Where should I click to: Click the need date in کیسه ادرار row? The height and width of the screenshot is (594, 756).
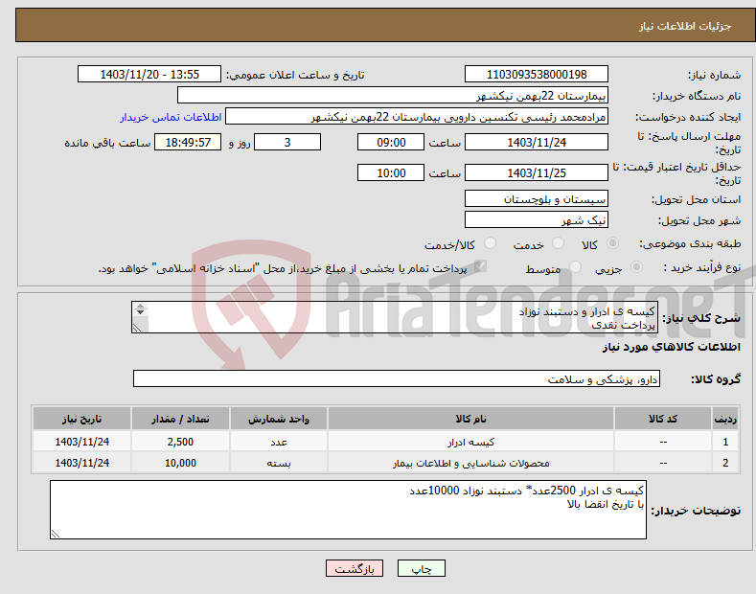82,442
